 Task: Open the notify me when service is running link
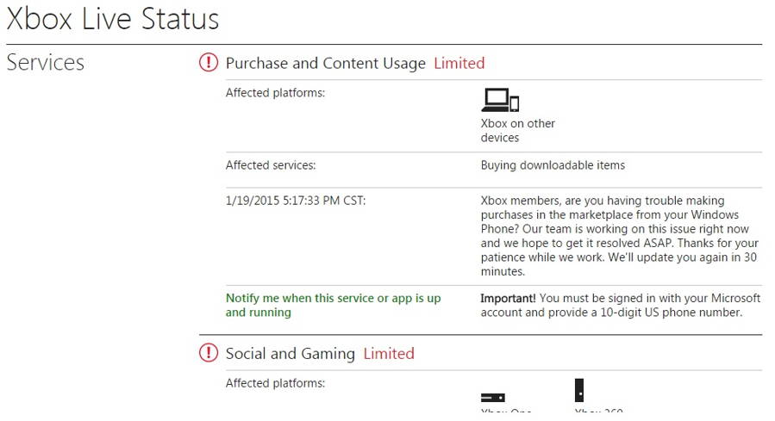(x=333, y=305)
